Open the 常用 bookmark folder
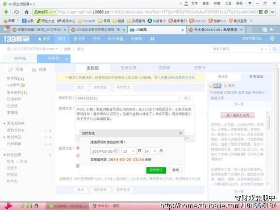Screen dimensions: 280x210 coord(105,21)
